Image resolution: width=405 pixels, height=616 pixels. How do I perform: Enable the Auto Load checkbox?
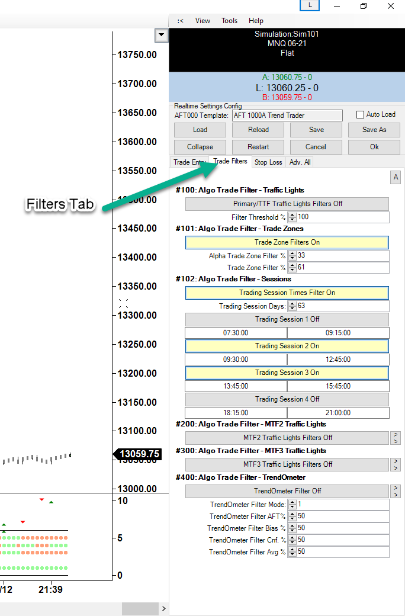(360, 115)
